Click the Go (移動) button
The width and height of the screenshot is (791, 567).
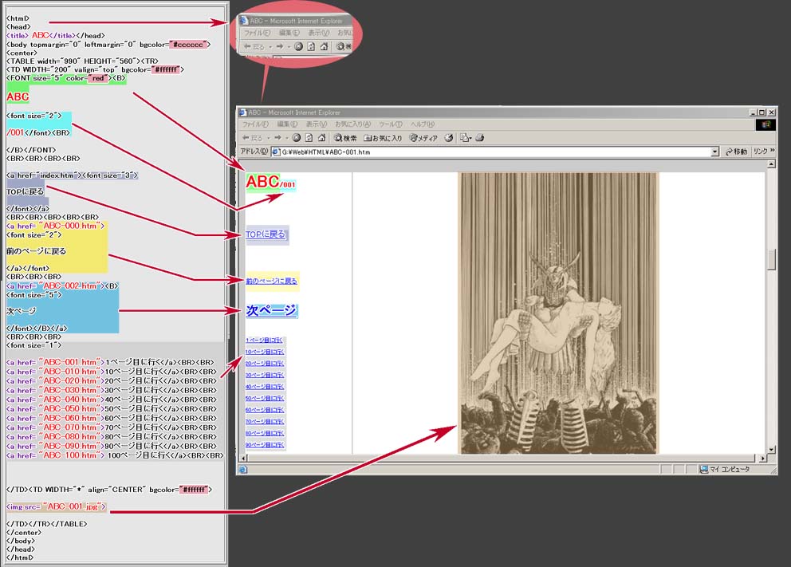click(x=737, y=152)
